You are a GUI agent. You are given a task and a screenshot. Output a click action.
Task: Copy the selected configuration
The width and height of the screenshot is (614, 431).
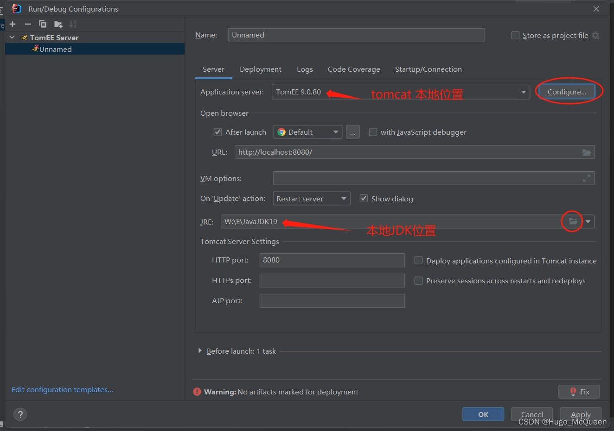tap(43, 24)
